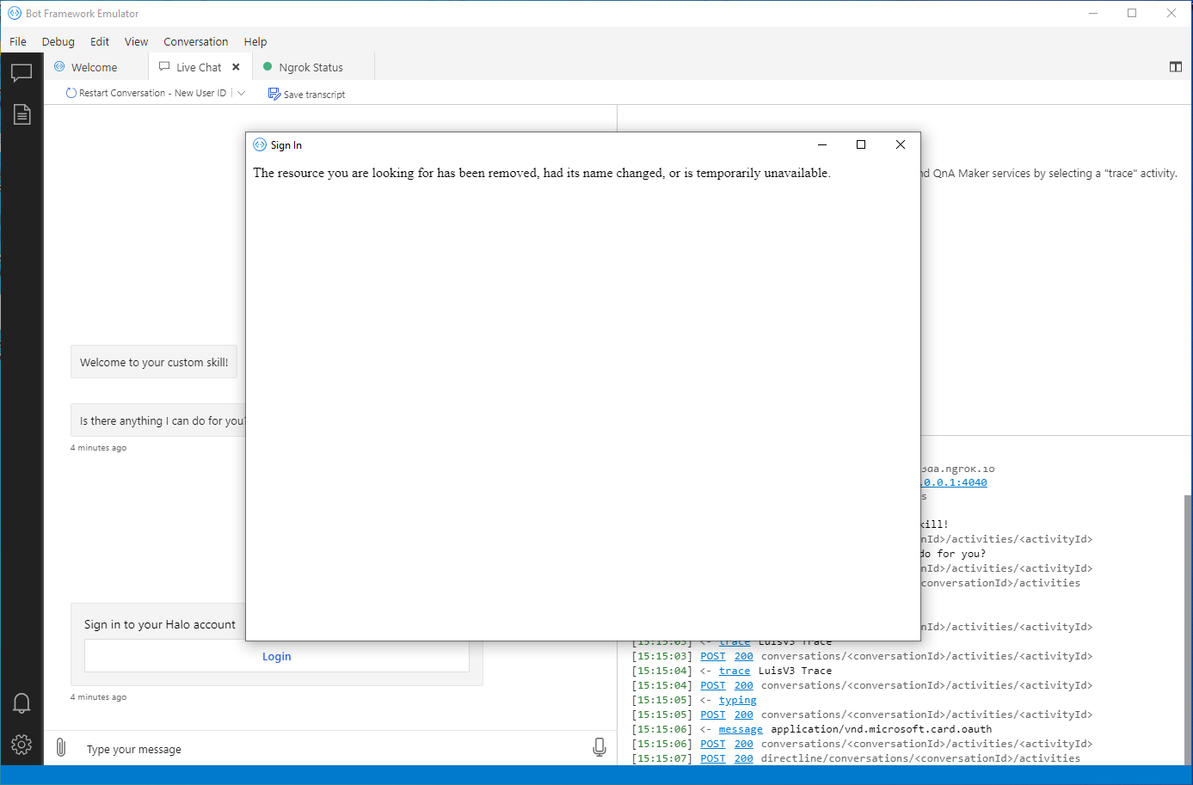Screen dimensions: 1193x785
Task: Open Emulator settings via the gear icon
Action: (x=22, y=745)
